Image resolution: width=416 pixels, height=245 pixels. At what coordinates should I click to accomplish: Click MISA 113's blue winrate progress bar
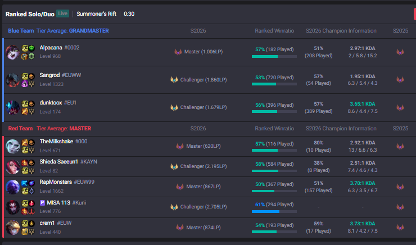(x=274, y=212)
